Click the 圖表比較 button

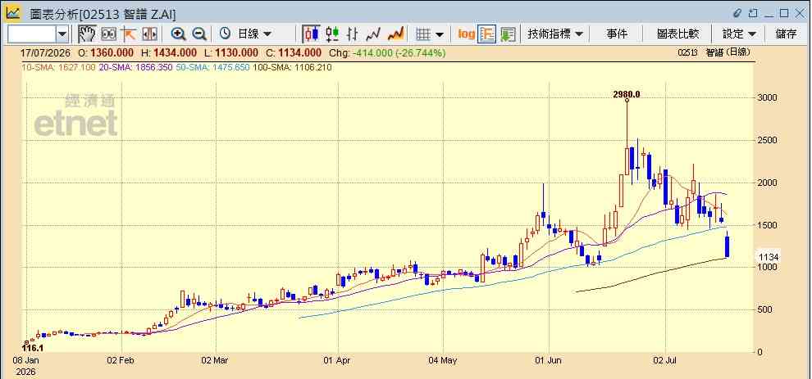pyautogui.click(x=677, y=34)
